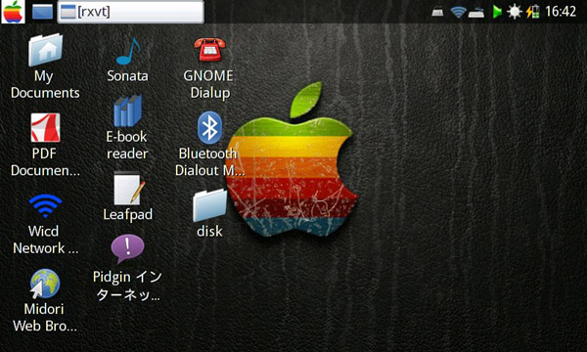The image size is (587, 352).
Task: Open the brightness sun tray icon
Action: point(515,12)
